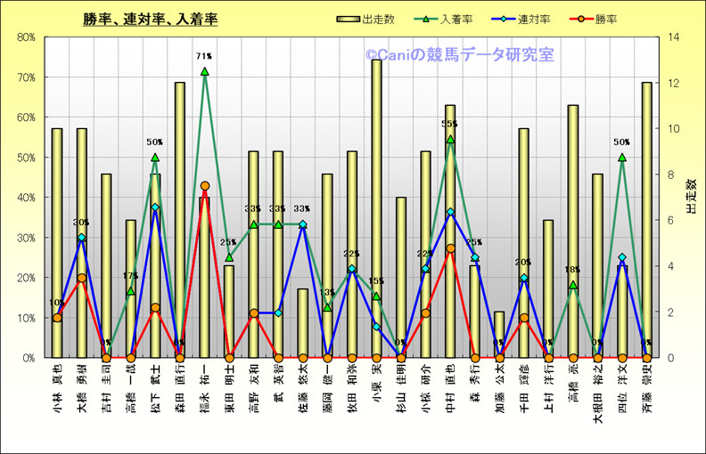Click the 71% green triangle peak marker
706x454 pixels.
click(x=205, y=71)
